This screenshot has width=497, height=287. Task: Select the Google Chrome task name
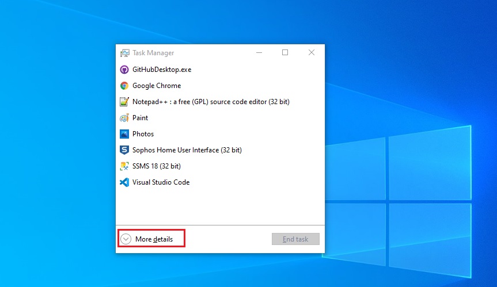pyautogui.click(x=157, y=86)
